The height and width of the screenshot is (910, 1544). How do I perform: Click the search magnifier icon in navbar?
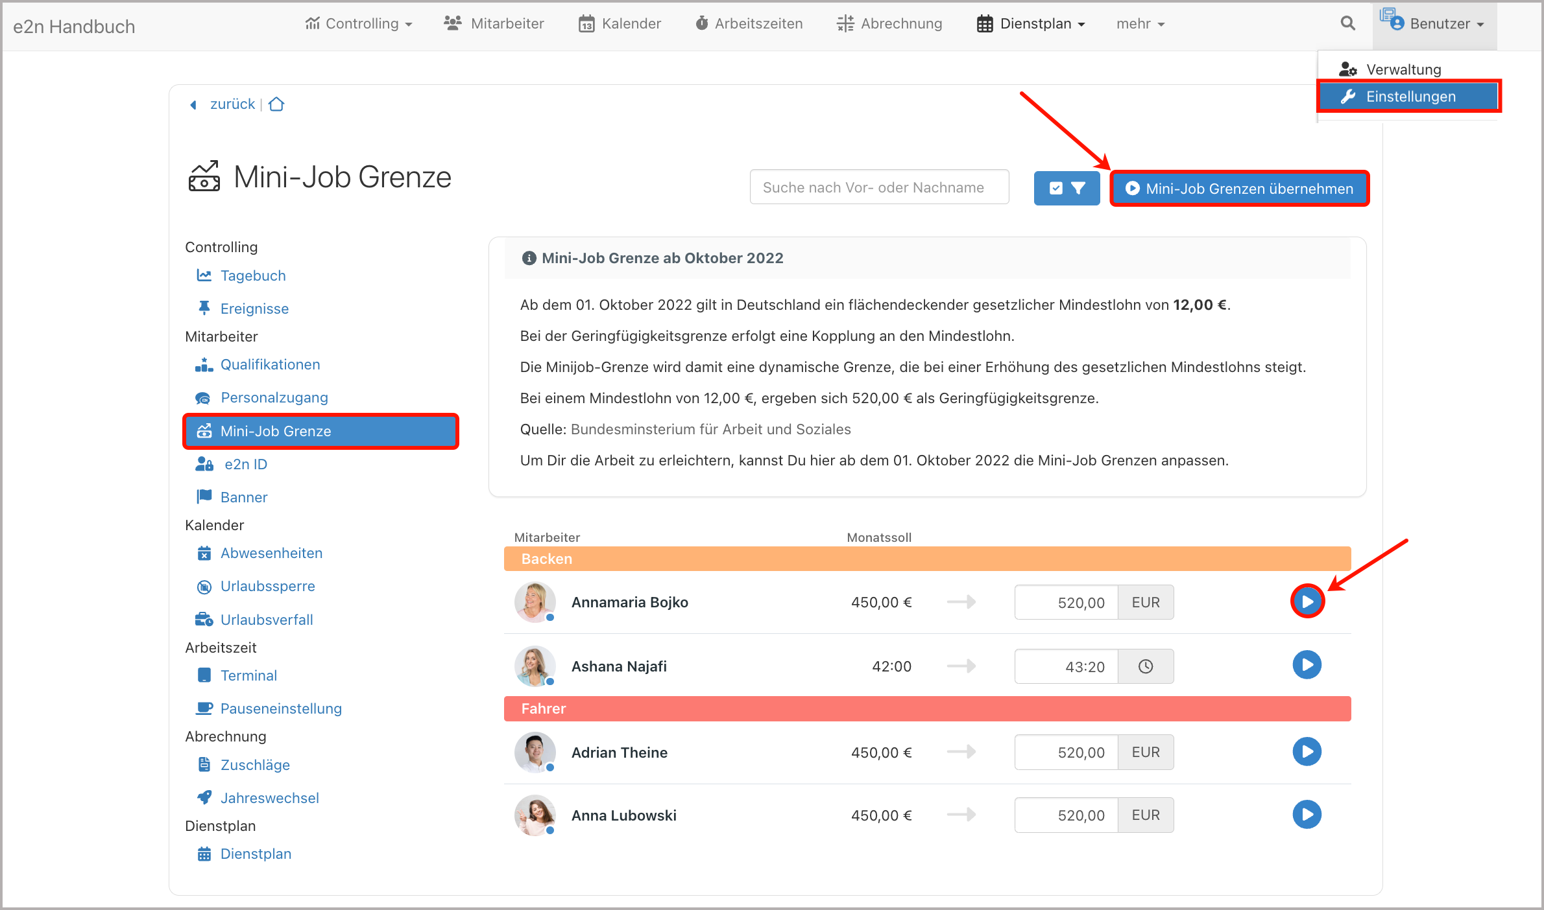pos(1347,23)
